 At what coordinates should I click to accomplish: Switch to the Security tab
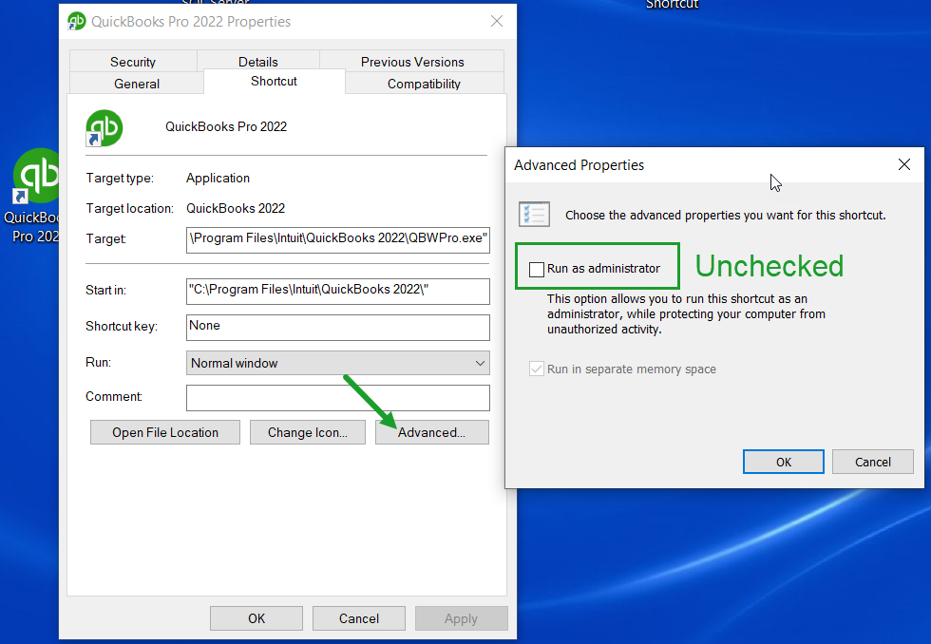tap(133, 62)
